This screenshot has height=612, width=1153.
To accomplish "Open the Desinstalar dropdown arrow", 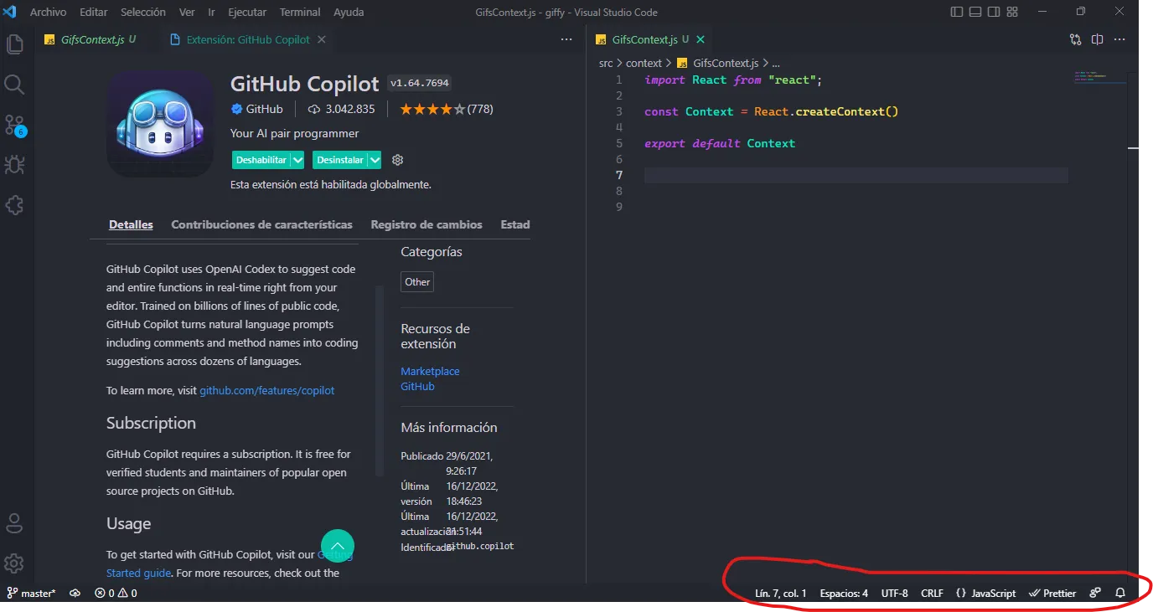I will click(x=375, y=160).
